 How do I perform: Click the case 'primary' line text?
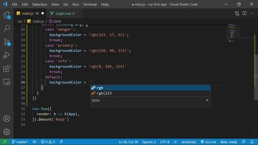(61, 46)
